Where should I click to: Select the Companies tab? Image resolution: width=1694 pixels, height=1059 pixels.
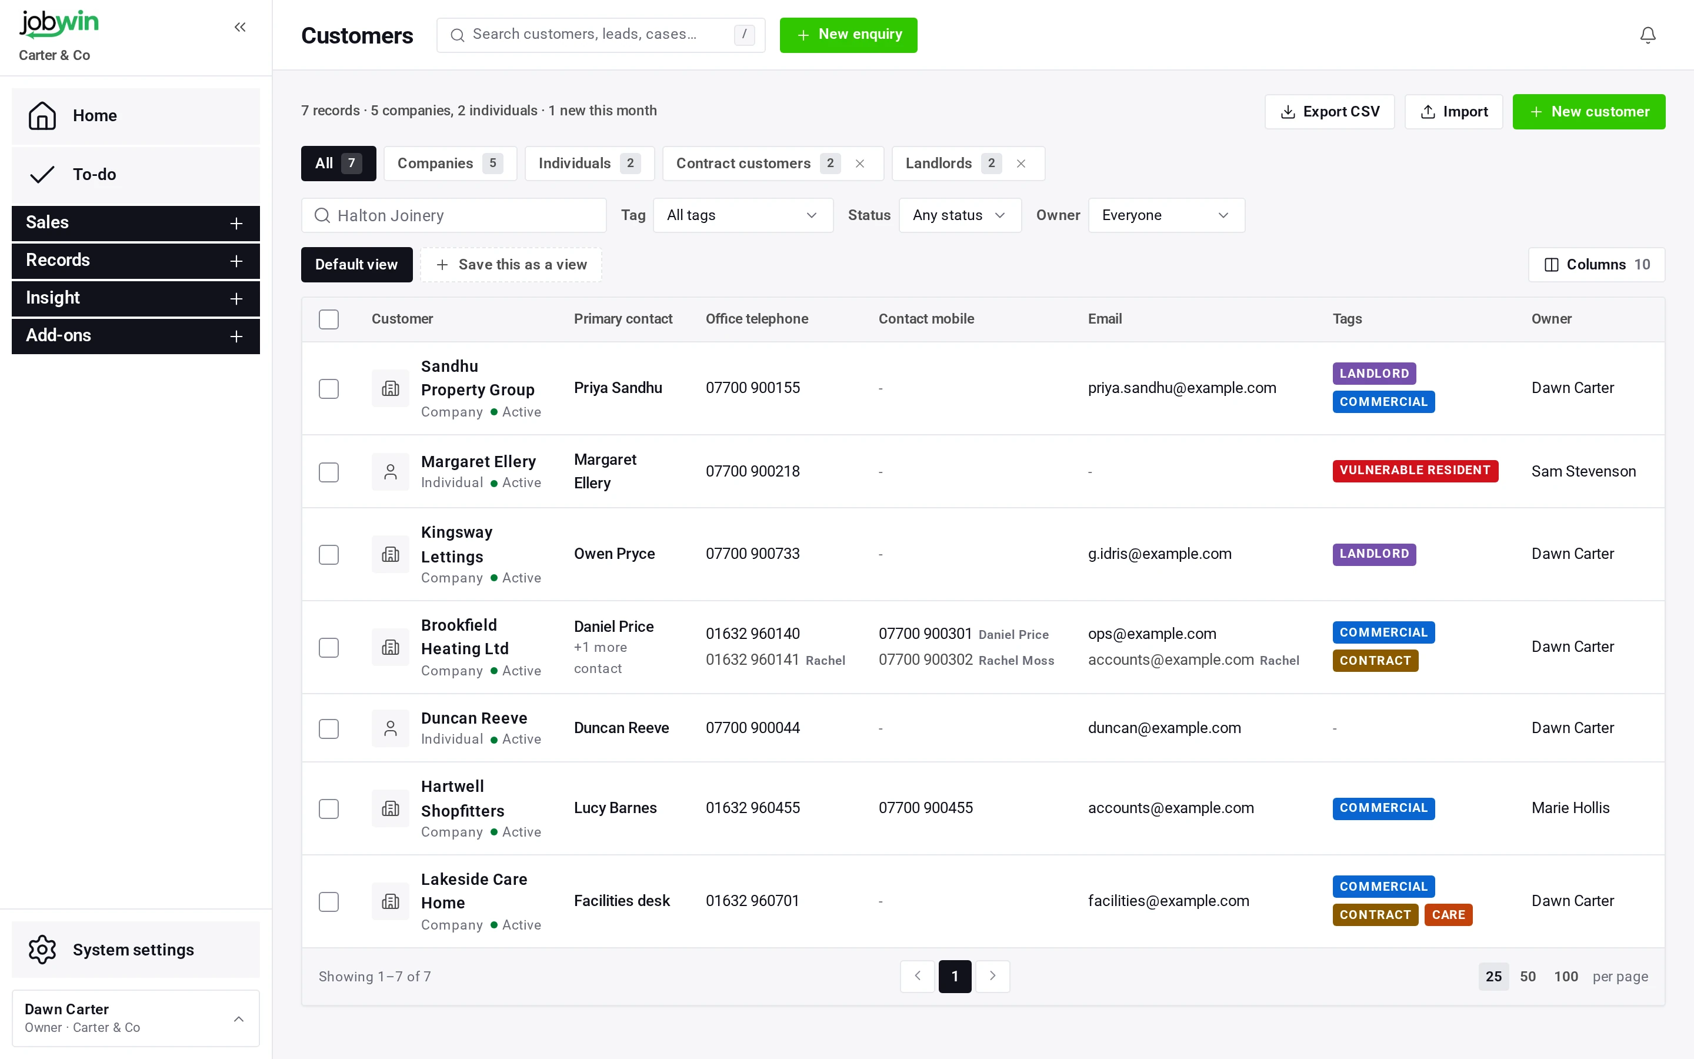tap(450, 163)
